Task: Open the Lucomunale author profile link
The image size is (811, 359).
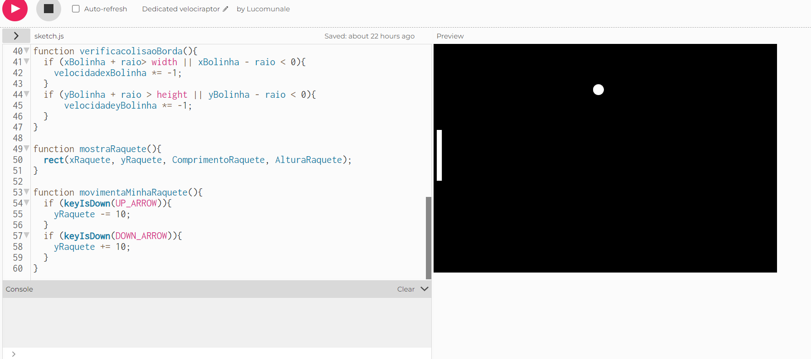Action: 268,9
